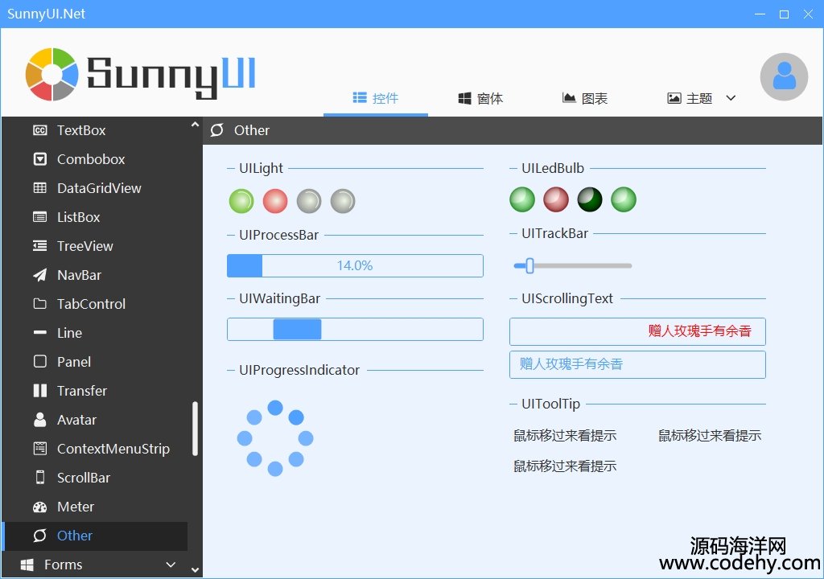The height and width of the screenshot is (579, 824).
Task: Click the user avatar at top right
Action: 784,76
